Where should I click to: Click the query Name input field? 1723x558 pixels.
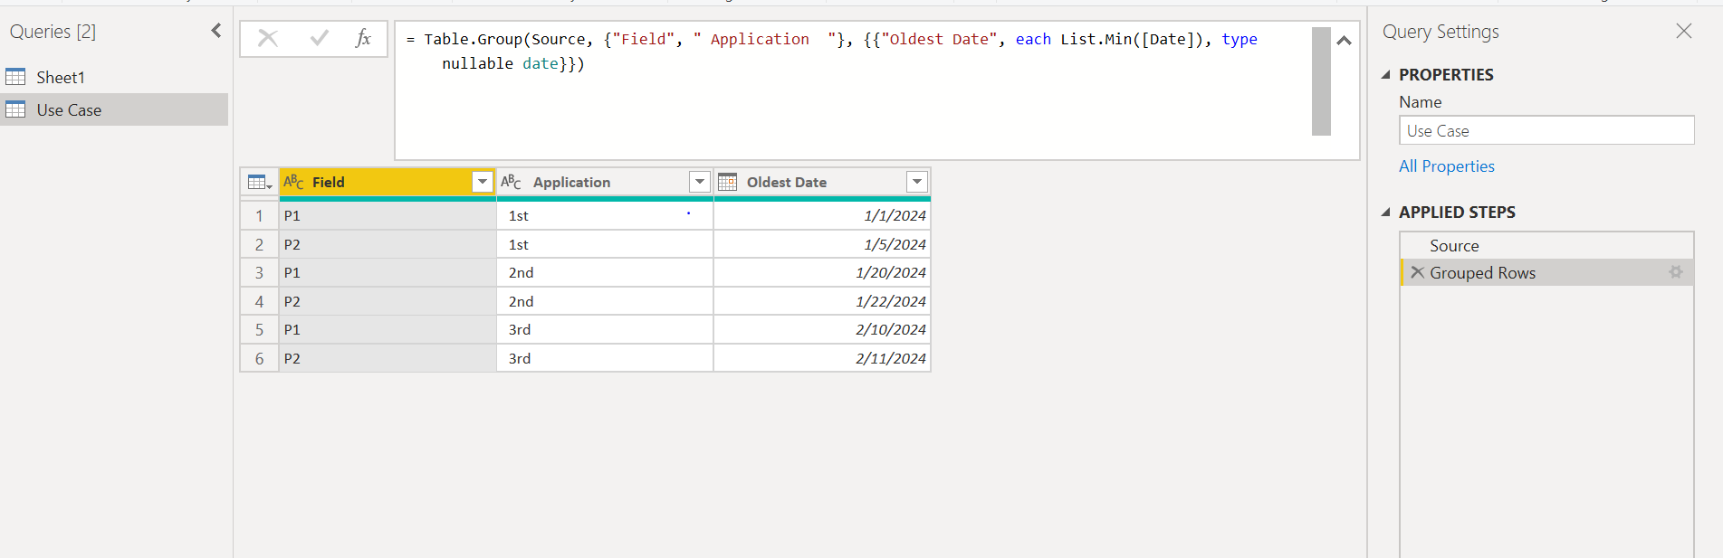1546,130
